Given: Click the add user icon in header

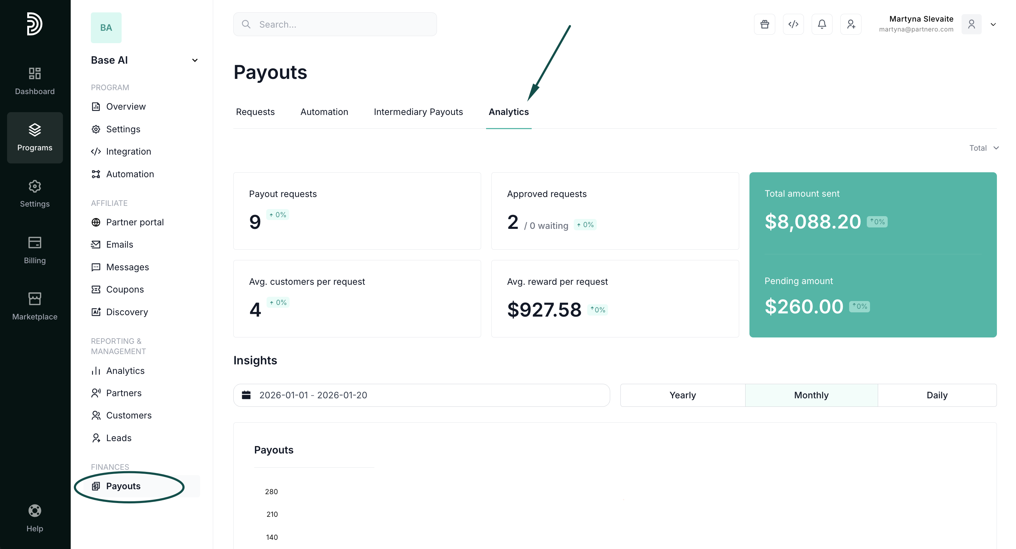Looking at the screenshot, I should click(851, 24).
